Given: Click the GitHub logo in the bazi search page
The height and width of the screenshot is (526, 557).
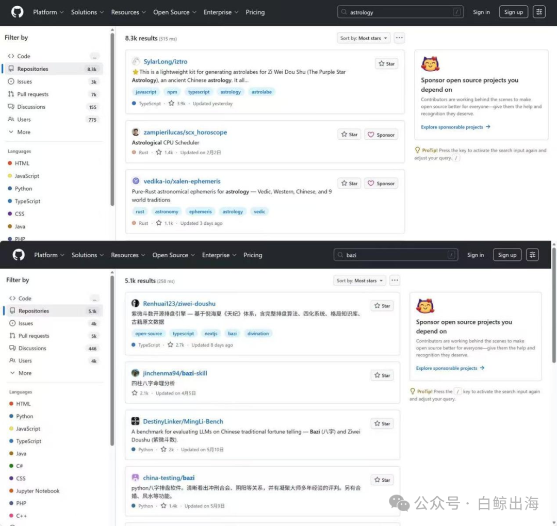Looking at the screenshot, I should (x=19, y=255).
